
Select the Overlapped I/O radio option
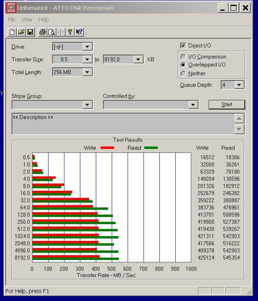pyautogui.click(x=183, y=65)
